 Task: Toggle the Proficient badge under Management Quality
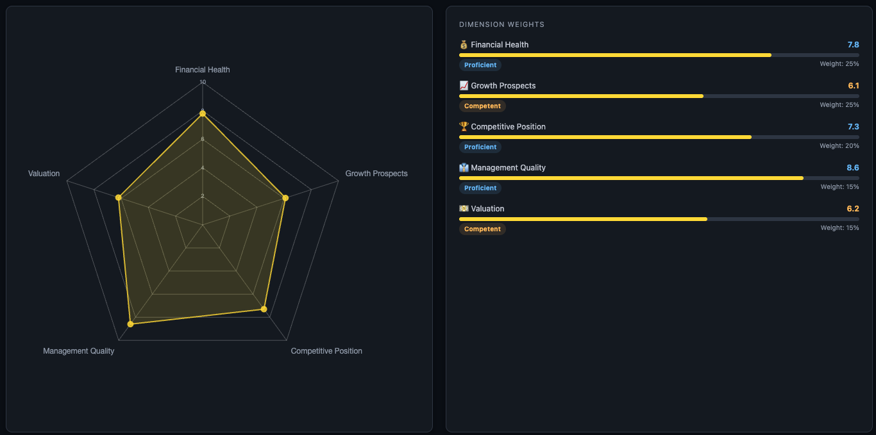pos(480,188)
